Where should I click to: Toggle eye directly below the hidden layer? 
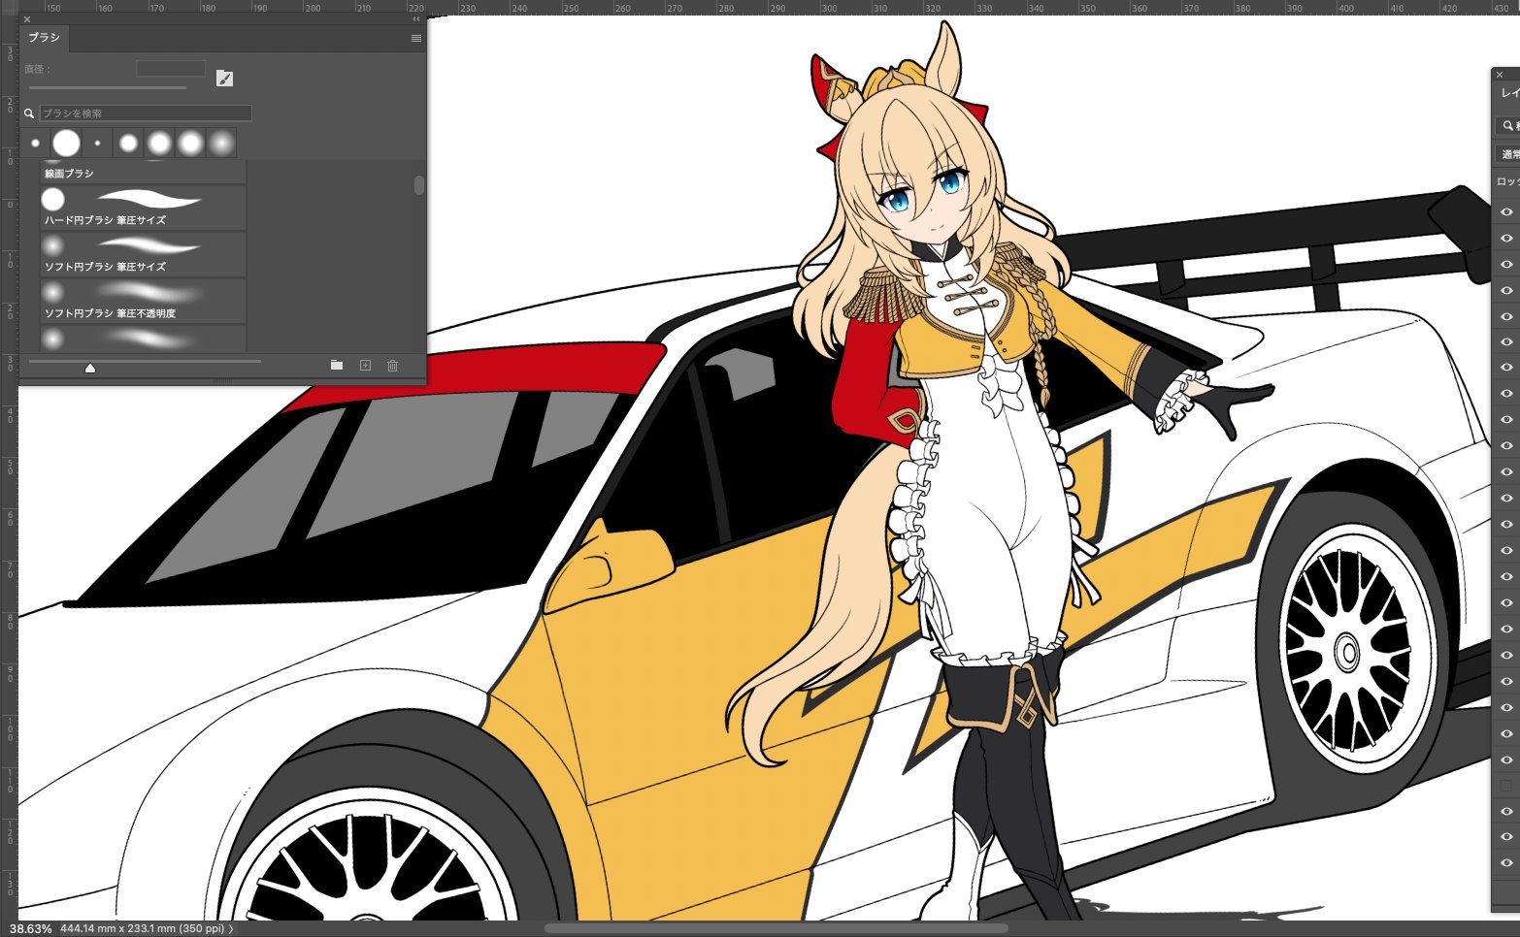pyautogui.click(x=1506, y=811)
